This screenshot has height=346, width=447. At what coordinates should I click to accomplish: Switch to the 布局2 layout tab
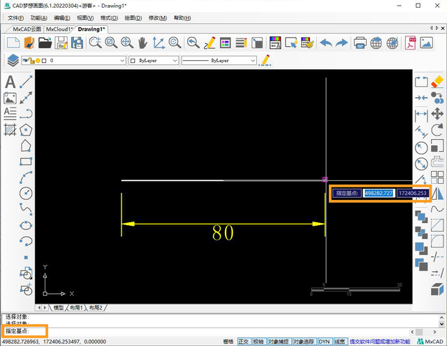tap(96, 308)
